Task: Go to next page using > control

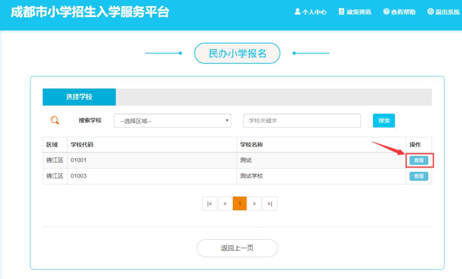Action: coord(255,203)
